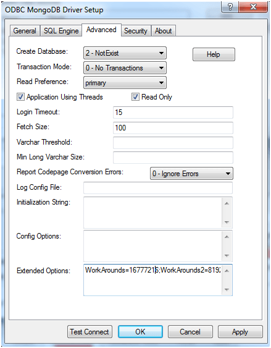Switch to the General tab

coord(25,31)
